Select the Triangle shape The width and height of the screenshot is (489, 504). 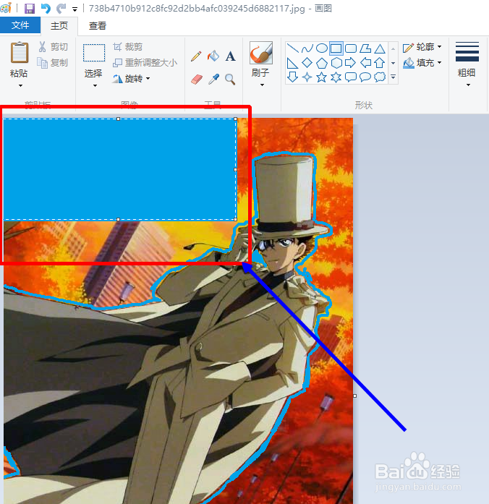380,48
